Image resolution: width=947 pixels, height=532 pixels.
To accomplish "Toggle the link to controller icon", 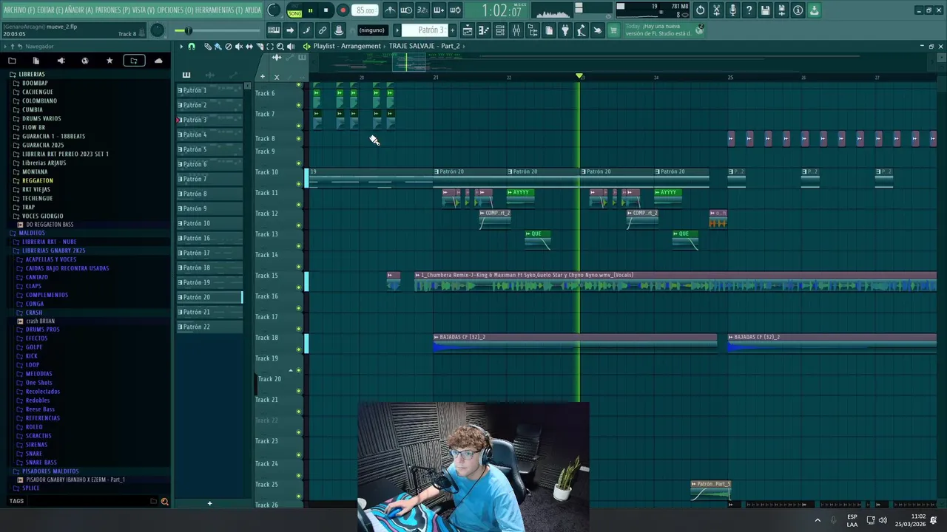I will tap(323, 30).
